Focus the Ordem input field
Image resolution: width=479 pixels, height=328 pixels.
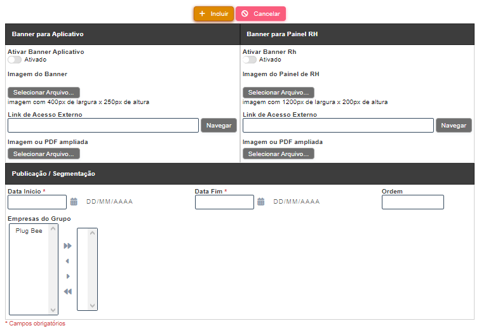412,202
